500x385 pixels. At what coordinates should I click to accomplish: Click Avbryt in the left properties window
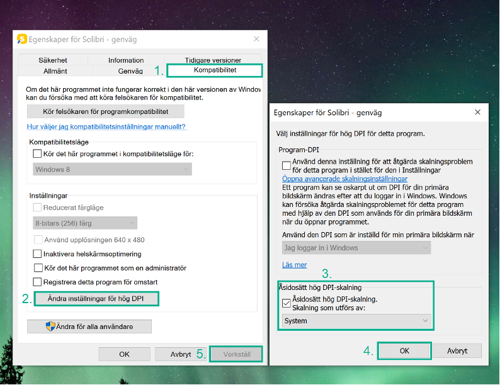[x=181, y=354]
